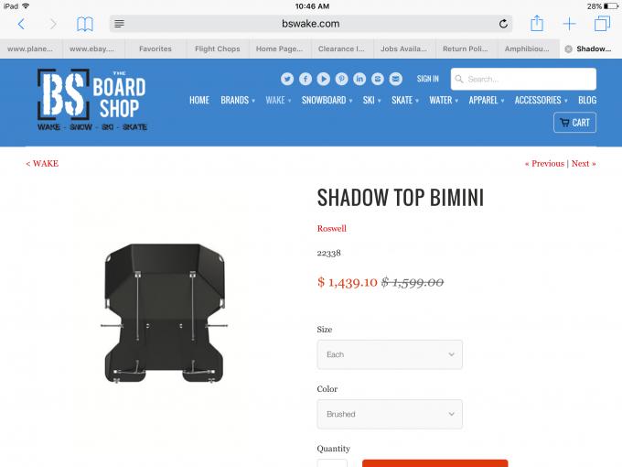The height and width of the screenshot is (467, 622).
Task: Add a new tab with plus icon
Action: pos(569,24)
